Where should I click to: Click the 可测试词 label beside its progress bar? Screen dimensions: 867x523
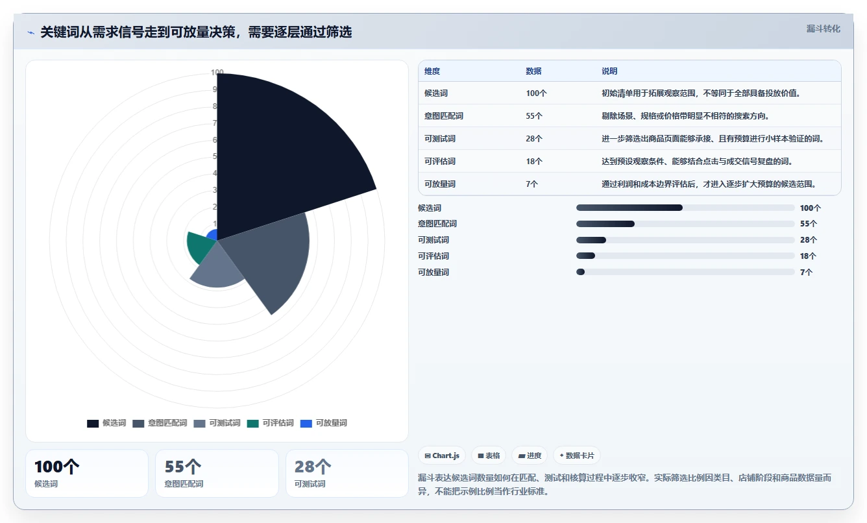(x=433, y=240)
